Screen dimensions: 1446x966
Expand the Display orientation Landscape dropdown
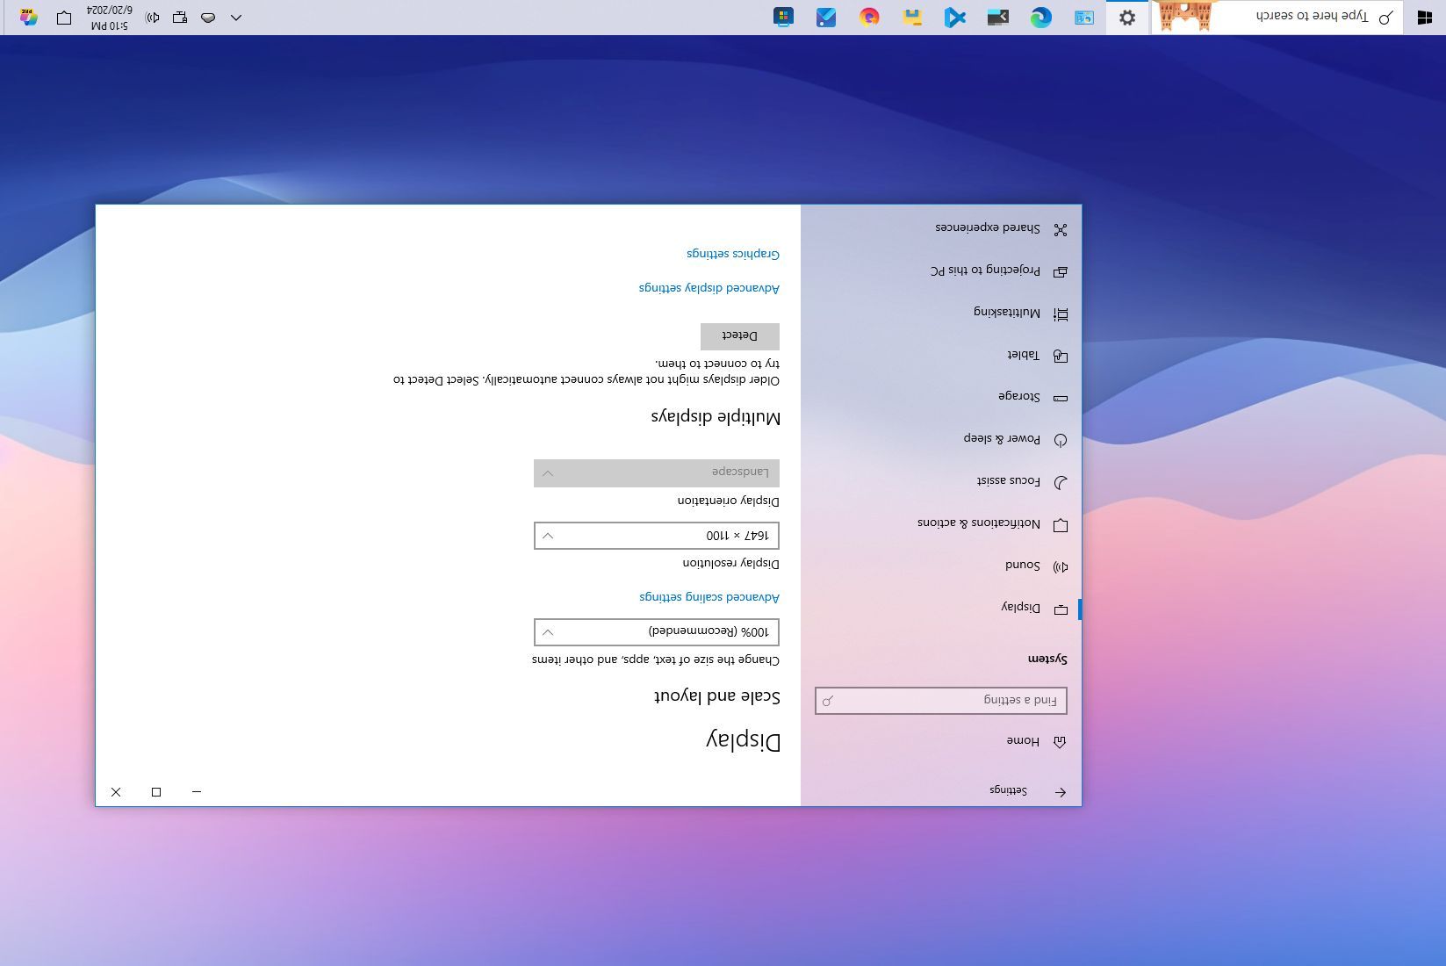tap(656, 472)
